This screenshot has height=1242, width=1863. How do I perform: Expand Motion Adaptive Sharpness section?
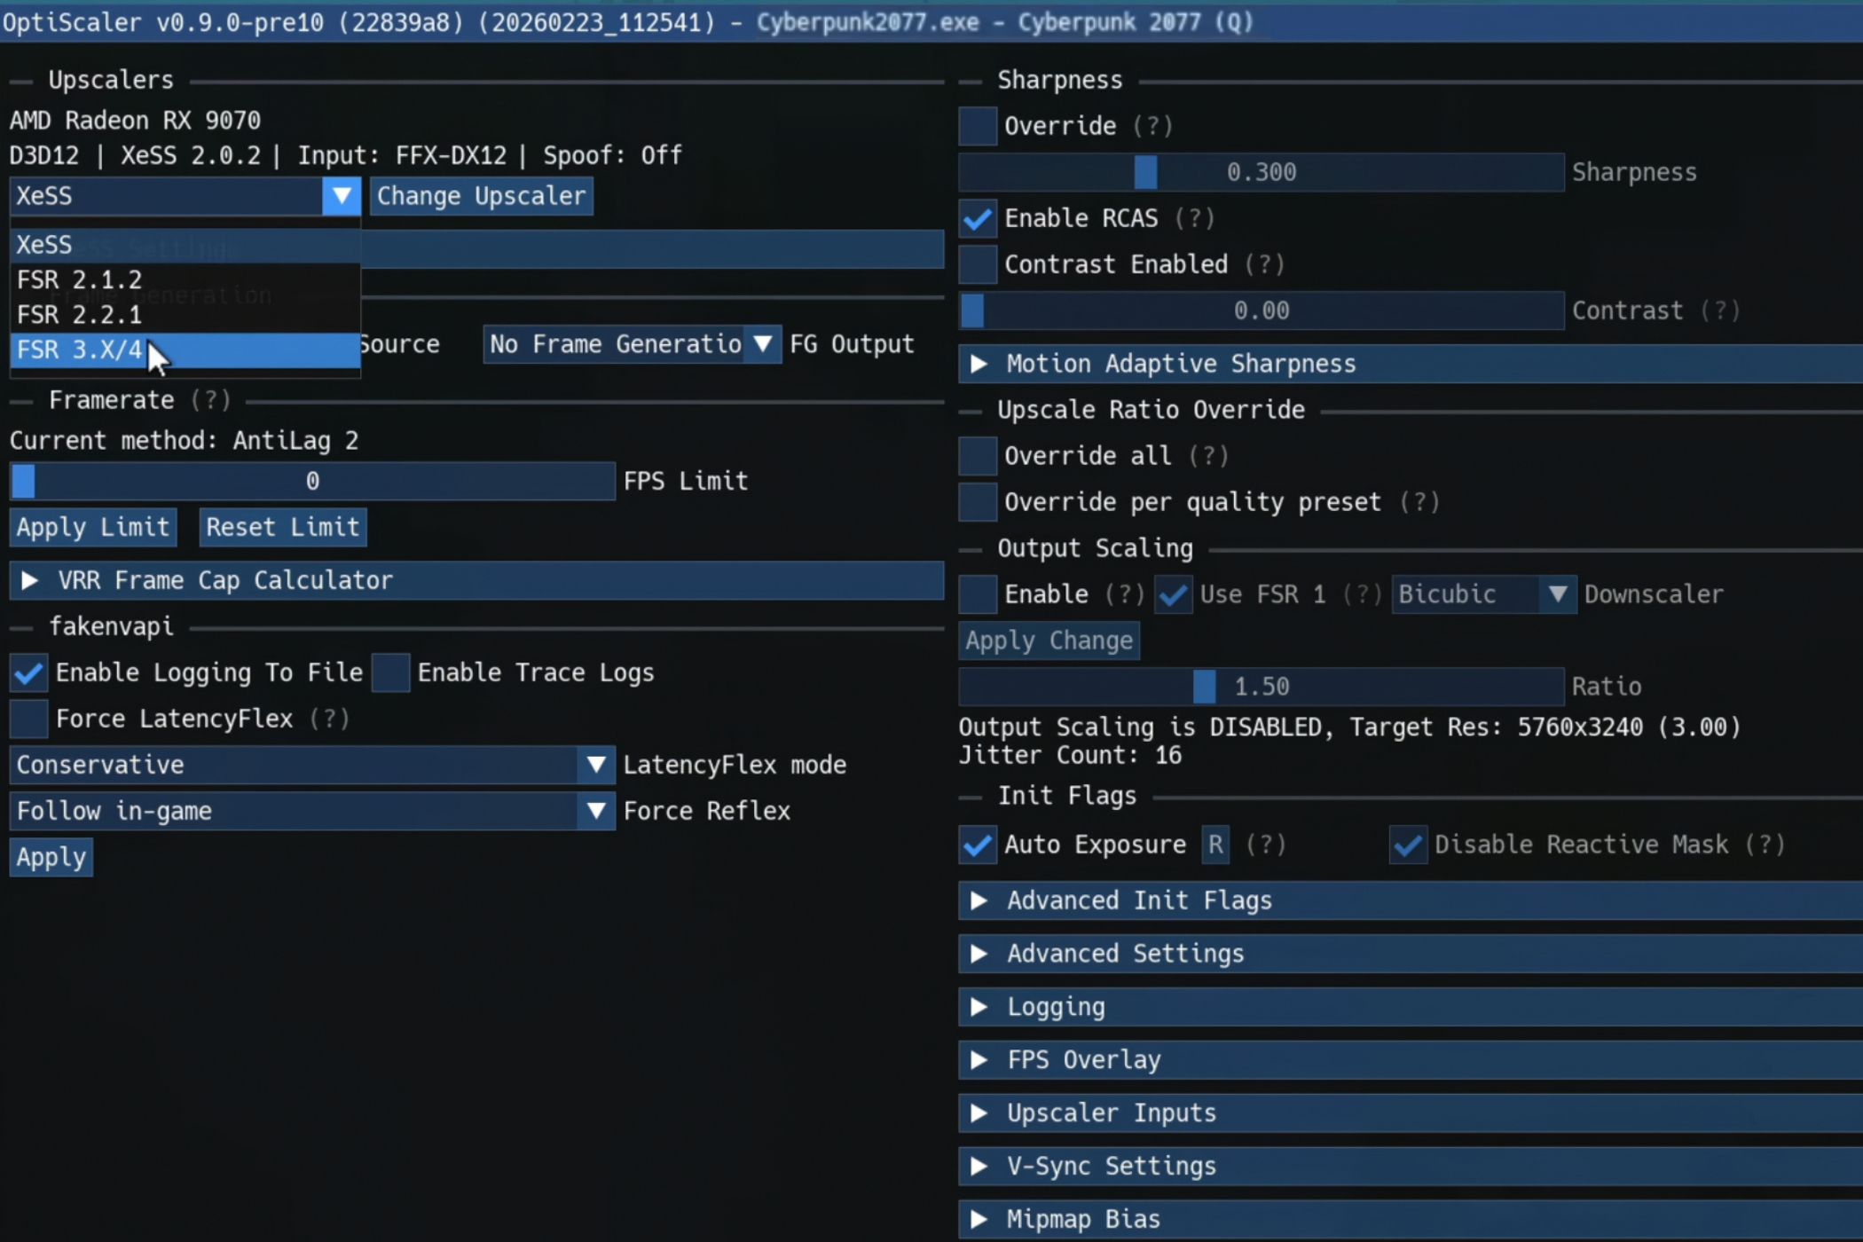(x=1411, y=364)
